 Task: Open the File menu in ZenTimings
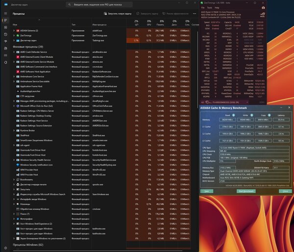pos(203,8)
